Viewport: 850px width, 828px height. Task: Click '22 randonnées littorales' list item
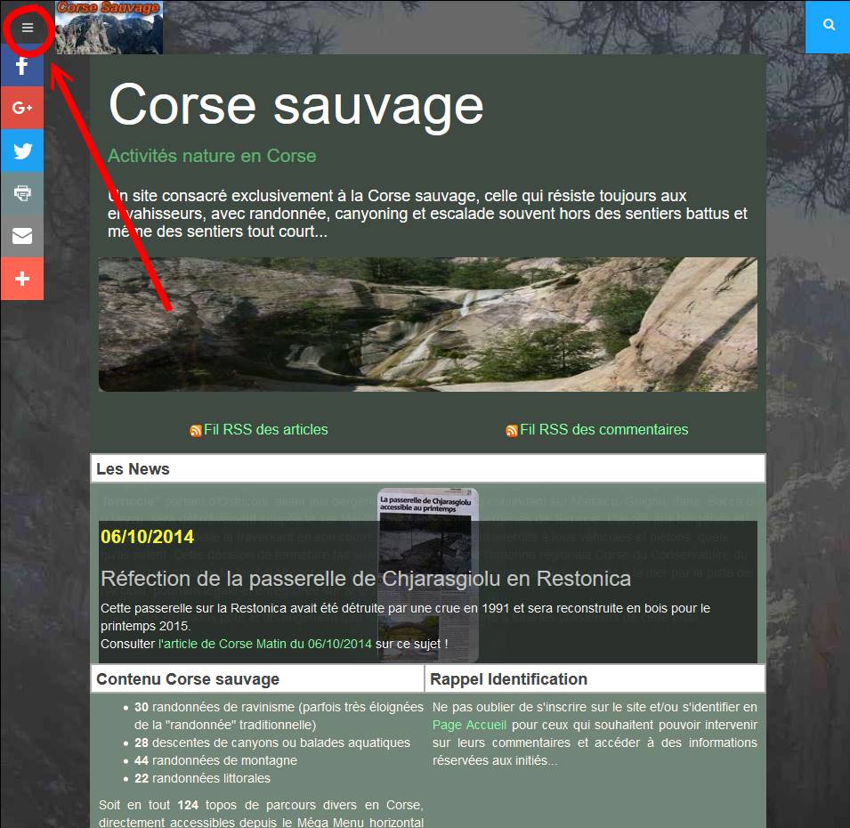click(202, 778)
